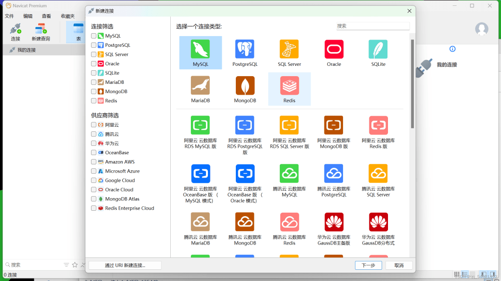Choose the SQLite feather icon
This screenshot has width=501, height=281.
(378, 49)
